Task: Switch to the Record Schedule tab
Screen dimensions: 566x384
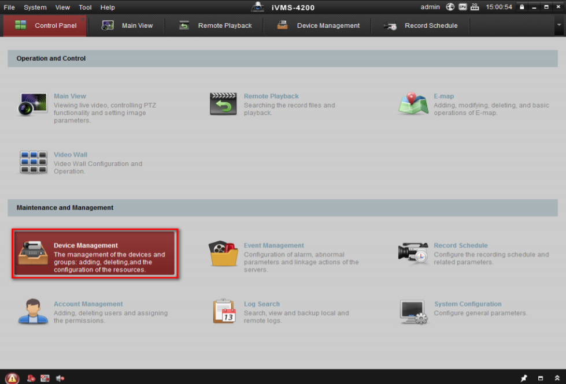Action: [x=420, y=25]
